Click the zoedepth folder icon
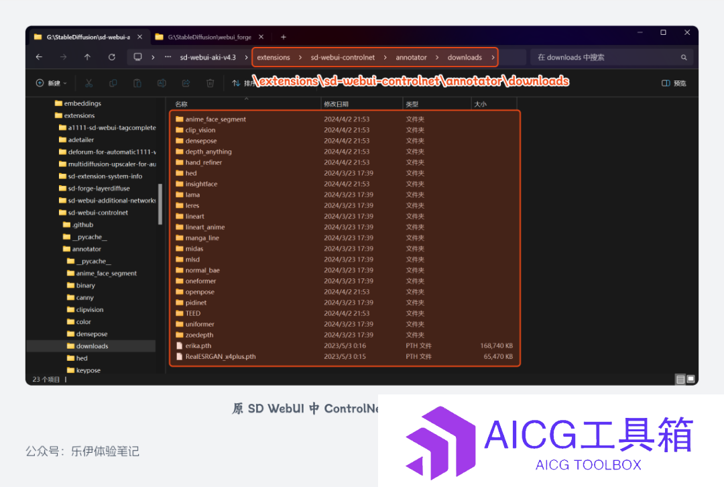 point(179,335)
